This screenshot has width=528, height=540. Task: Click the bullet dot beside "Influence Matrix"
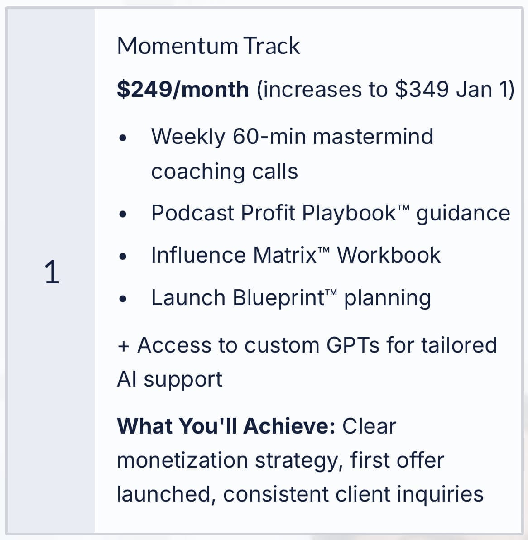(123, 257)
